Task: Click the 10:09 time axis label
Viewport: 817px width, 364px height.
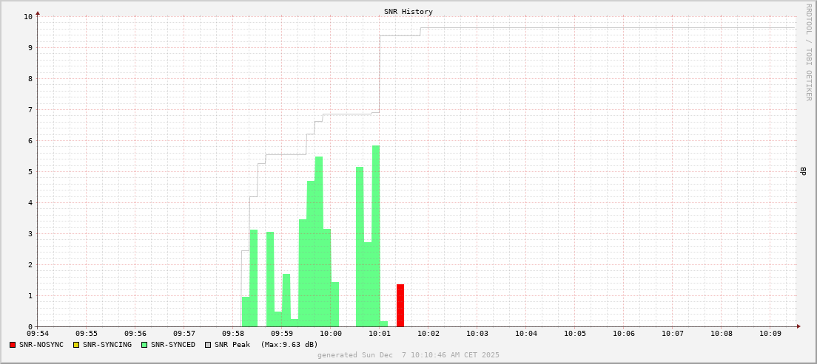Action: point(770,334)
